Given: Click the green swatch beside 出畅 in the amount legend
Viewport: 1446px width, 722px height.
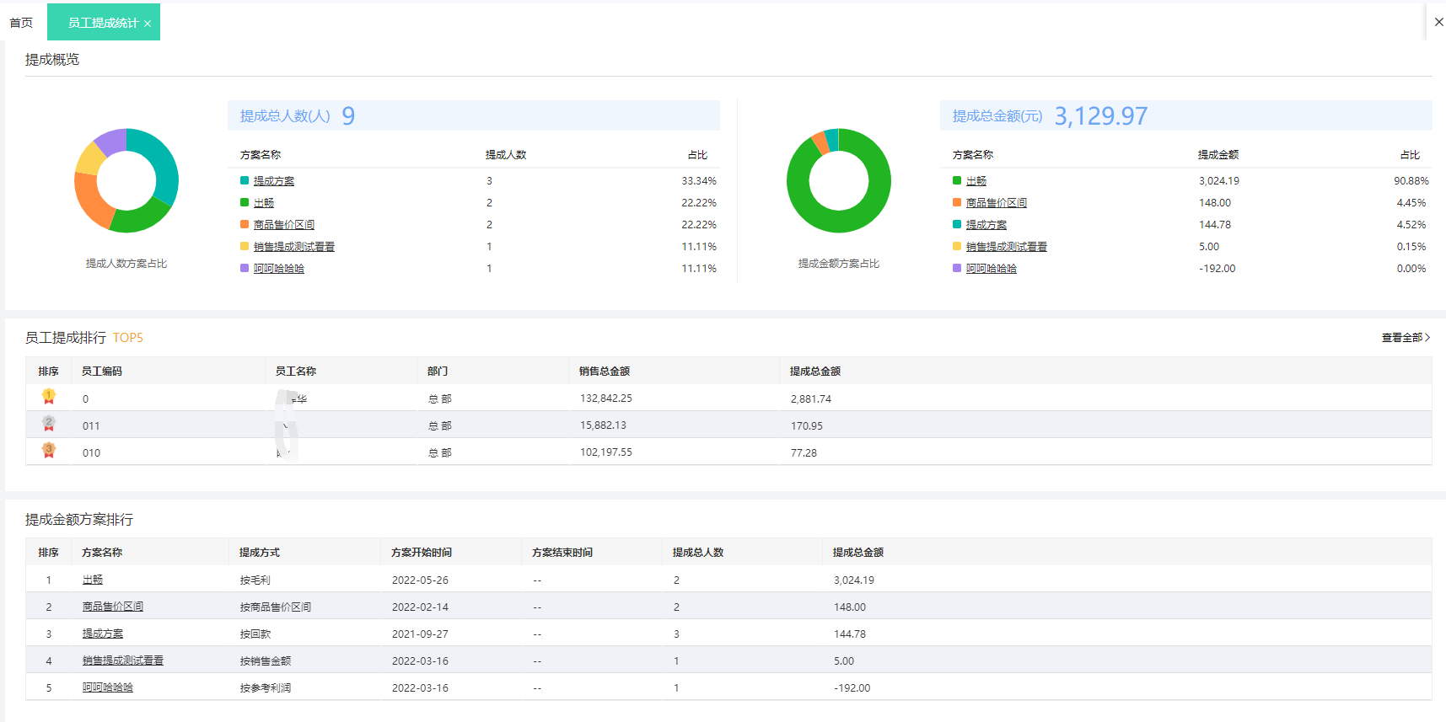Looking at the screenshot, I should click(x=957, y=180).
